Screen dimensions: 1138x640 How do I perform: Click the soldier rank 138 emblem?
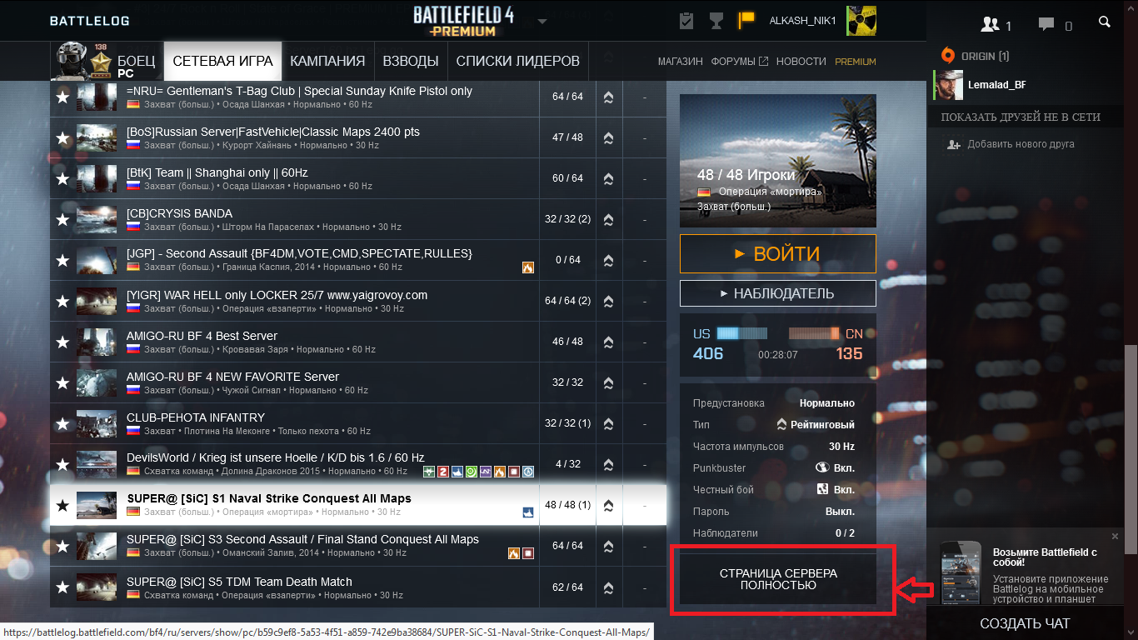point(102,62)
